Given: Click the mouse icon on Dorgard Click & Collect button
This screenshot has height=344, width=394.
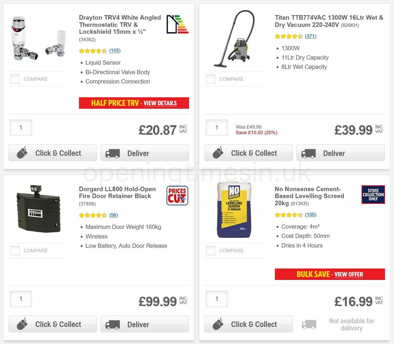Looking at the screenshot, I should point(23,324).
